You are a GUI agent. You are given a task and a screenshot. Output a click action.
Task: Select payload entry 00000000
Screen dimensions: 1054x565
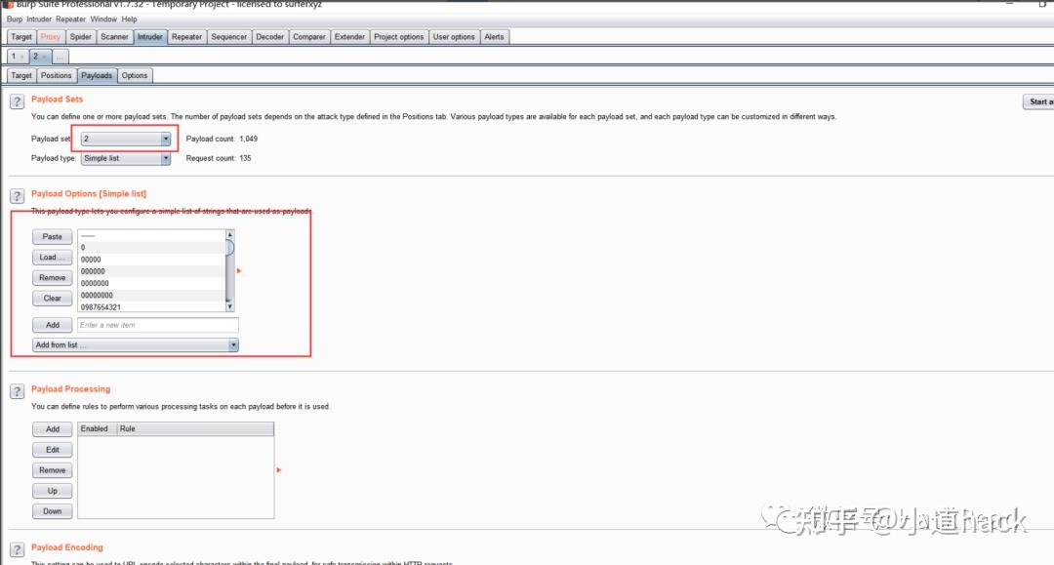click(x=152, y=296)
